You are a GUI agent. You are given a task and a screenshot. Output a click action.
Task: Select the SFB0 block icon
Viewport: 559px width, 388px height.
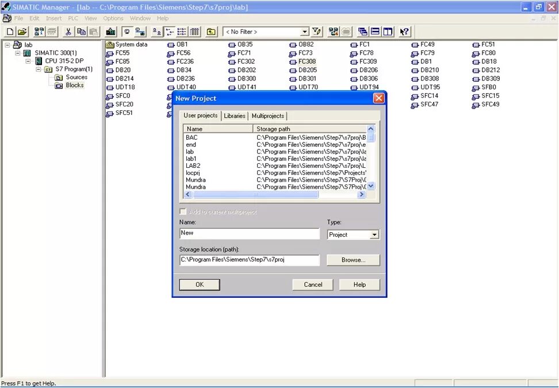tap(476, 87)
